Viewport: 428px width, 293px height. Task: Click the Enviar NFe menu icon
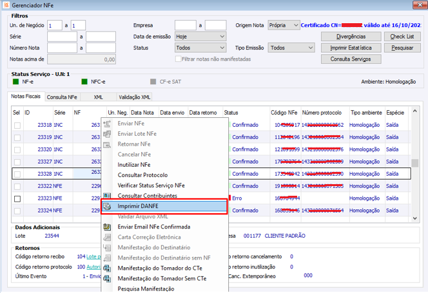pos(108,123)
